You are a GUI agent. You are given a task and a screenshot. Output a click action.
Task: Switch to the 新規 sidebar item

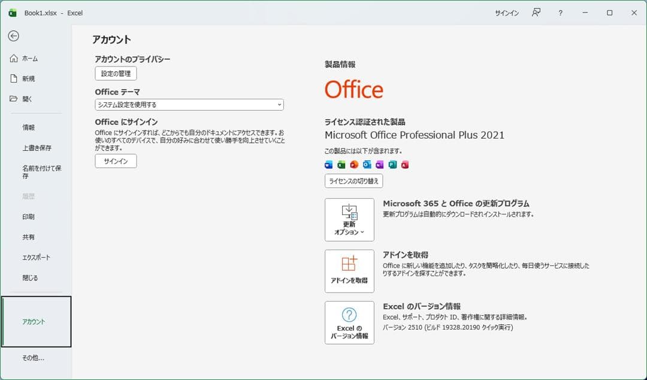[28, 78]
